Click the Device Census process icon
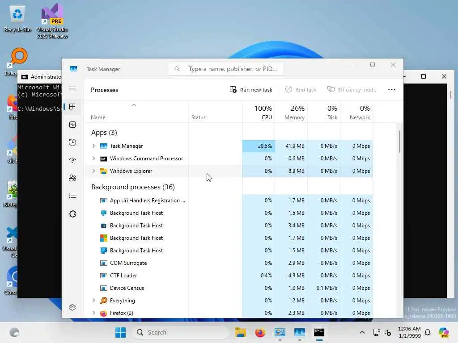The height and width of the screenshot is (343, 458). 104,288
